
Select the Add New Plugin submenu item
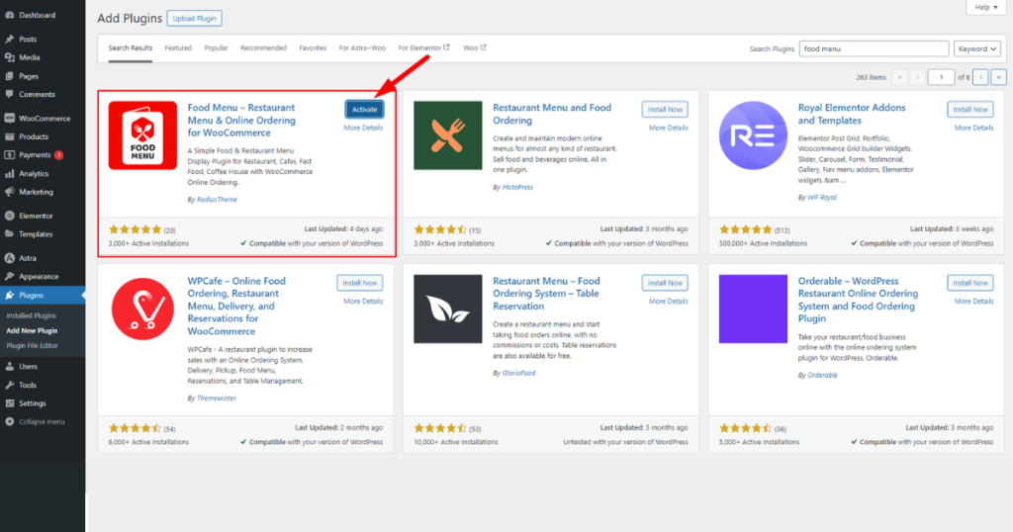(x=32, y=330)
